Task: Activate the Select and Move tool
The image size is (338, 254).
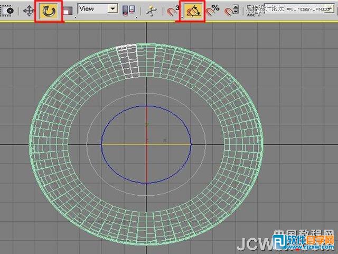Action: pyautogui.click(x=29, y=11)
